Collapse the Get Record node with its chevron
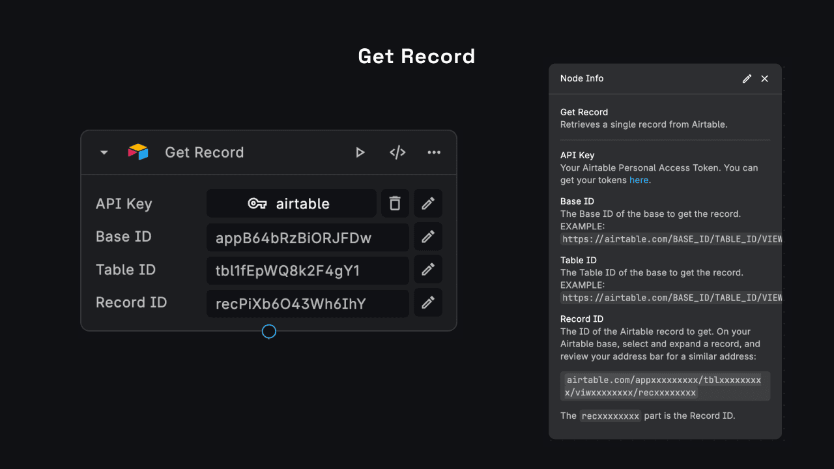This screenshot has height=469, width=834. coord(103,152)
